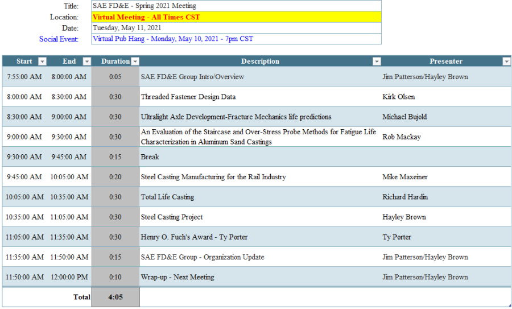Click the blue Social Event label
The height and width of the screenshot is (309, 512).
pyautogui.click(x=59, y=39)
